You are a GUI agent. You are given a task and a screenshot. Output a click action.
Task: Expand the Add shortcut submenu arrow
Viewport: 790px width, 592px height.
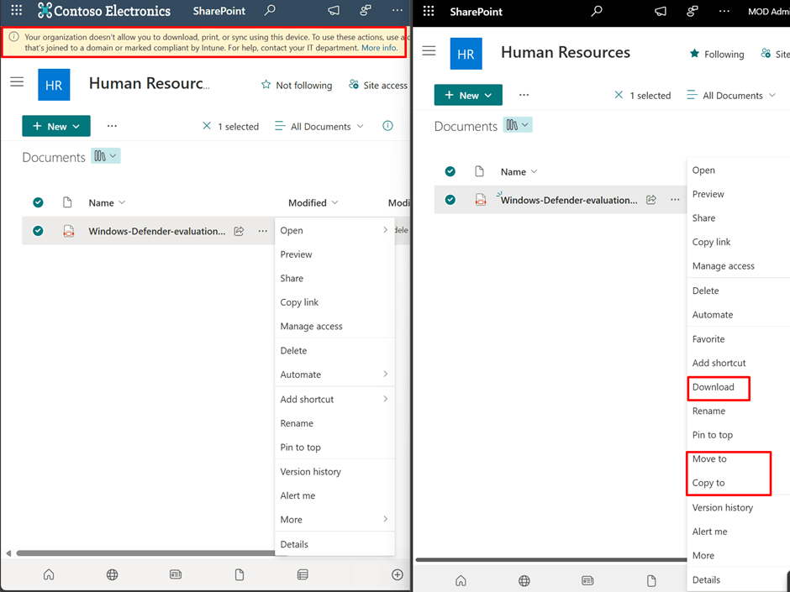tap(386, 399)
